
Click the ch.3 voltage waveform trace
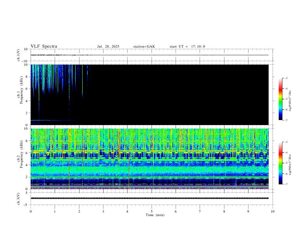(150, 198)
